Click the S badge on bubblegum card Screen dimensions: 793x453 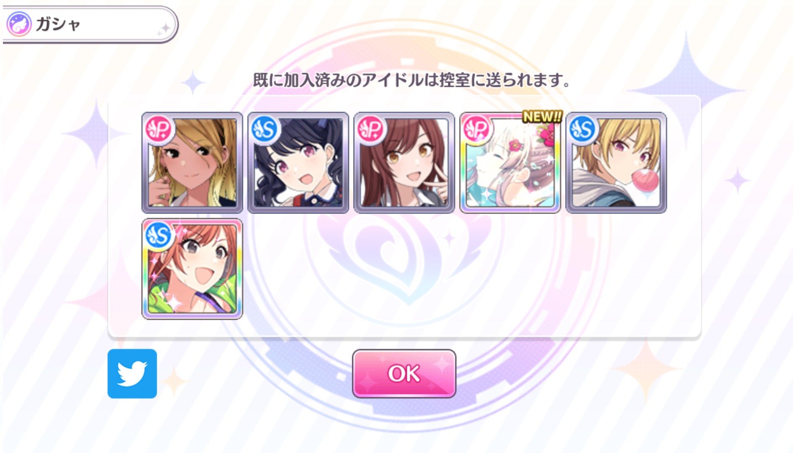pyautogui.click(x=583, y=129)
